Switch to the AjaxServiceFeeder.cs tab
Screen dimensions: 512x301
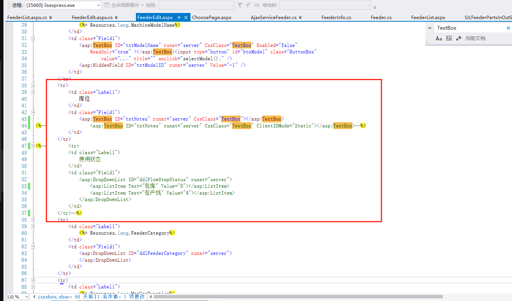[x=274, y=18]
